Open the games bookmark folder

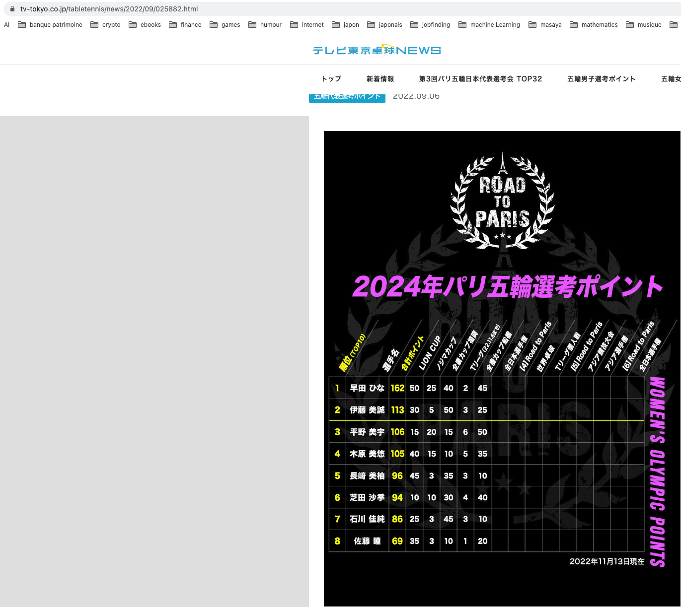tap(225, 25)
